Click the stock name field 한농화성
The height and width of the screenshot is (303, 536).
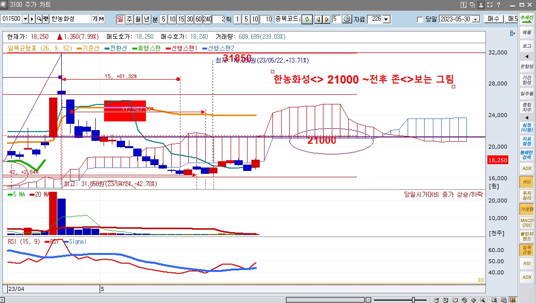(x=70, y=19)
